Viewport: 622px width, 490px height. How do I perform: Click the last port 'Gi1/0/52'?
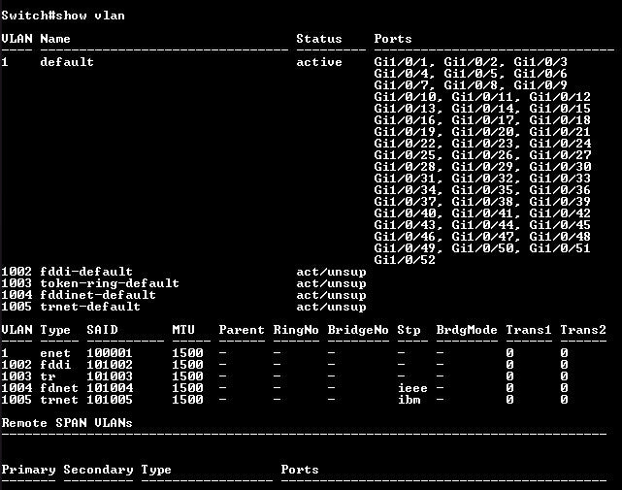tap(405, 260)
